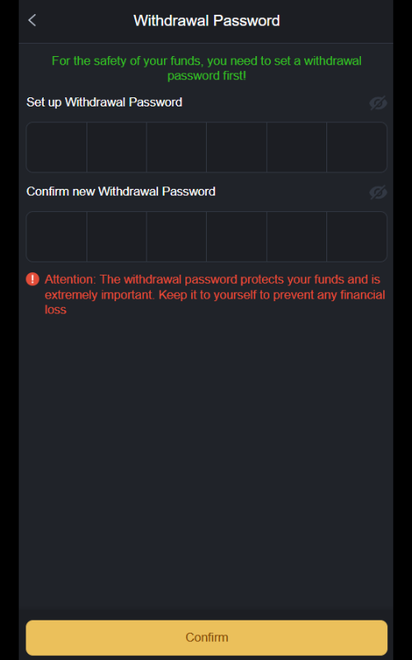
Task: Select sixth digit box of Set up Password
Action: click(x=357, y=148)
